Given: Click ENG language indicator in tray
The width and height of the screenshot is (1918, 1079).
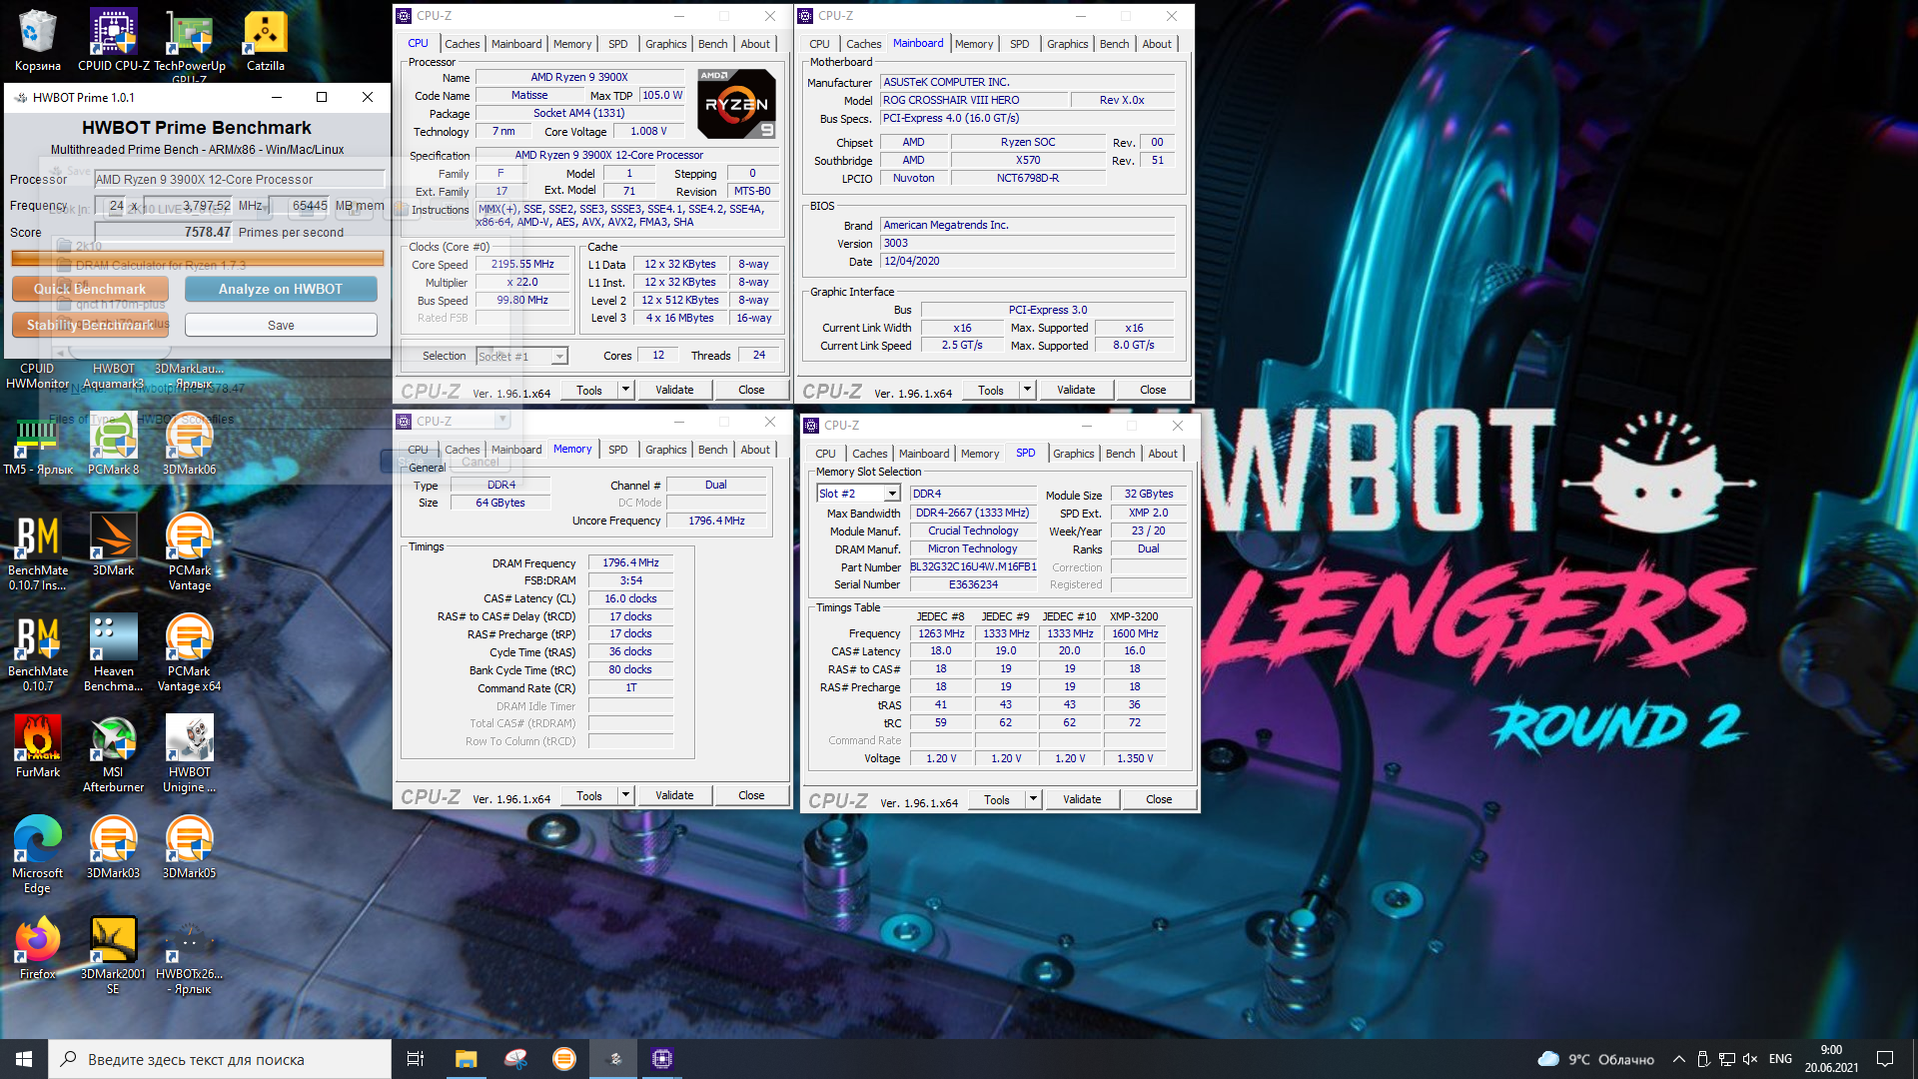Looking at the screenshot, I should [1780, 1059].
